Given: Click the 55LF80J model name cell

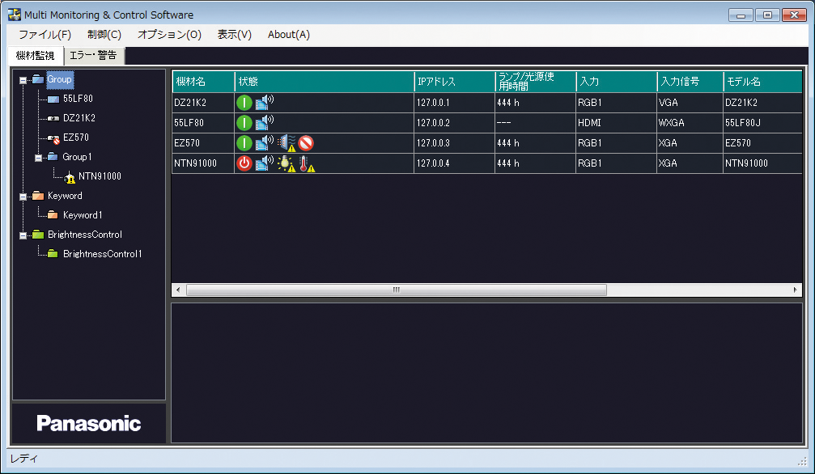Looking at the screenshot, I should point(762,123).
